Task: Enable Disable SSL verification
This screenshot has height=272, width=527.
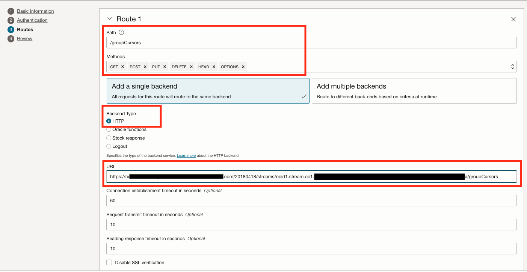Action: point(109,262)
